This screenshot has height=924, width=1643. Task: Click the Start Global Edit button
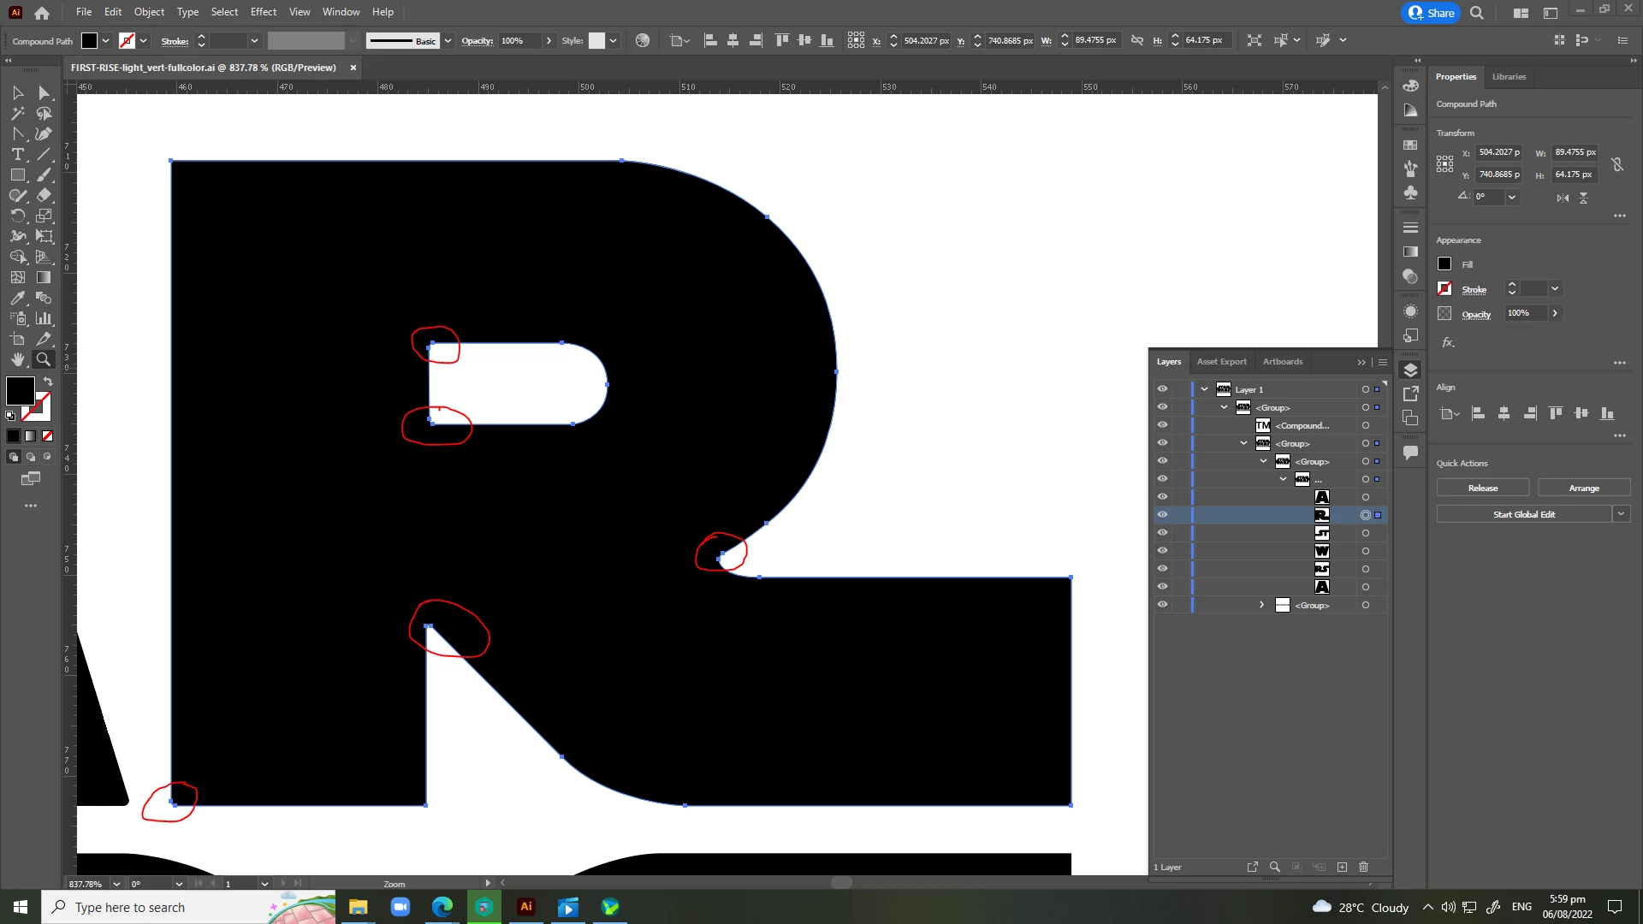(x=1523, y=515)
